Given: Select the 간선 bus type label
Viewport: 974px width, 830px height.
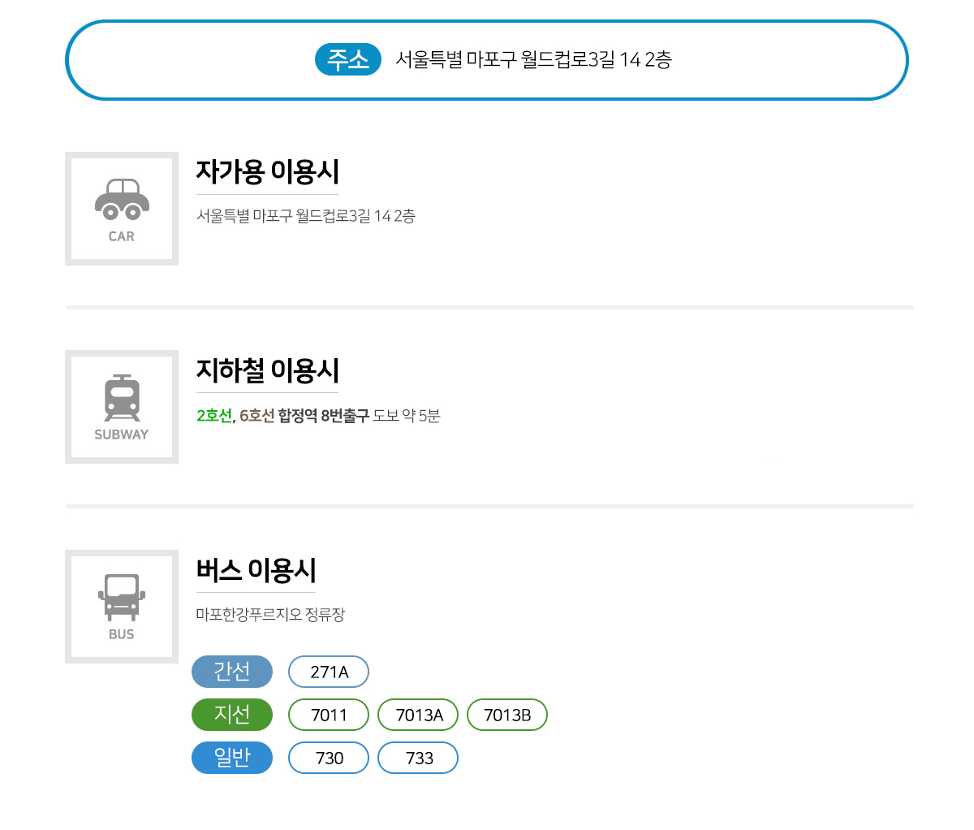Looking at the screenshot, I should pyautogui.click(x=232, y=672).
